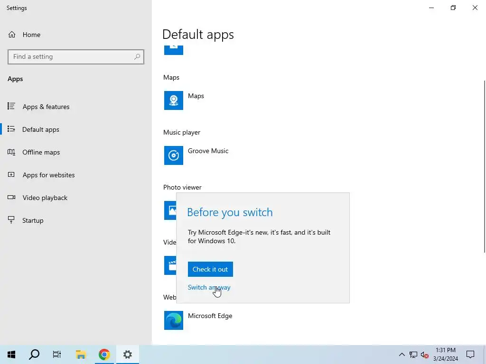This screenshot has height=364, width=486.
Task: Click the network icon in system tray
Action: coord(413,355)
